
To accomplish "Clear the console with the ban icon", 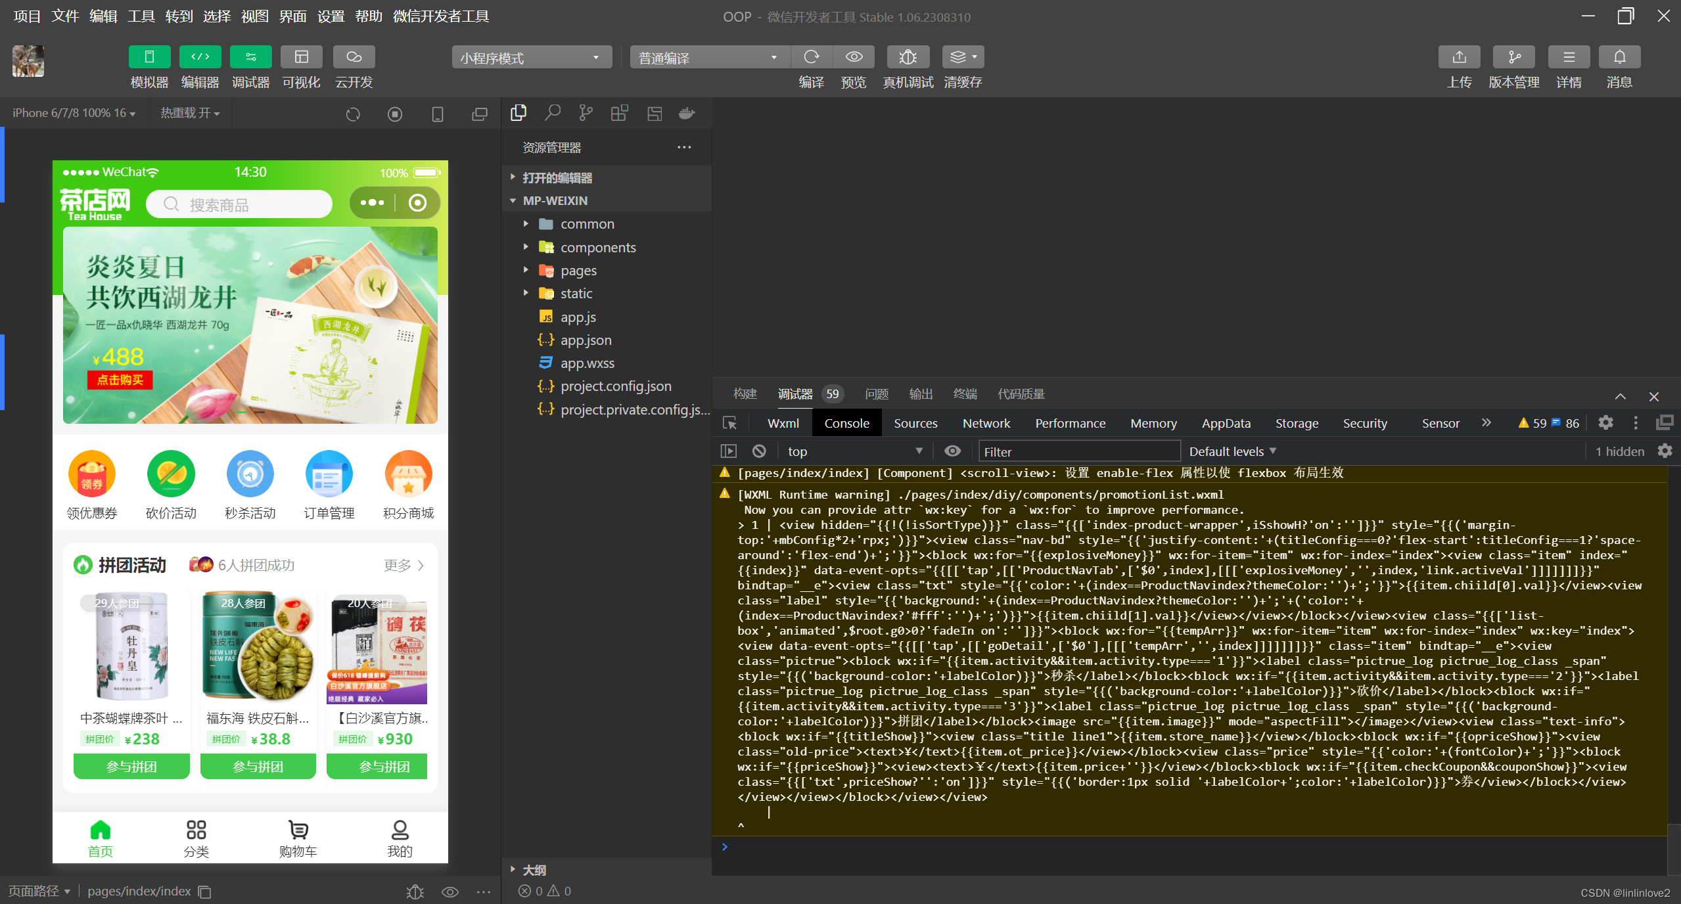I will coord(759,451).
